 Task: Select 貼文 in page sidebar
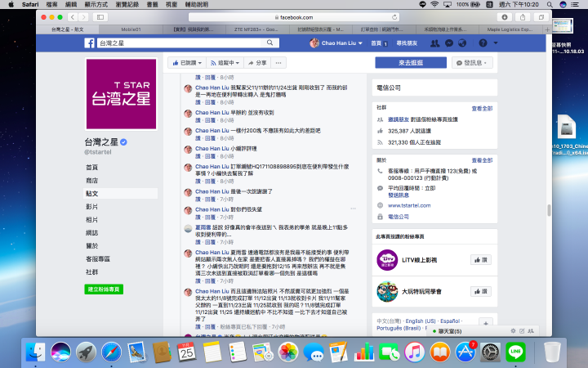[x=120, y=193]
